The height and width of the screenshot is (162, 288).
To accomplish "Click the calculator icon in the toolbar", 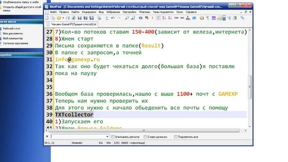I will [x=224, y=18].
